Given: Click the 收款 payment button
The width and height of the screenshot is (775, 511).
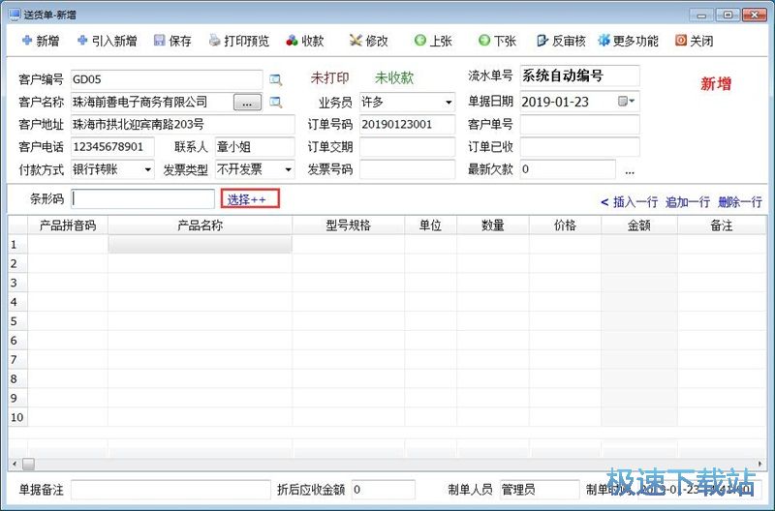Looking at the screenshot, I should [x=305, y=41].
